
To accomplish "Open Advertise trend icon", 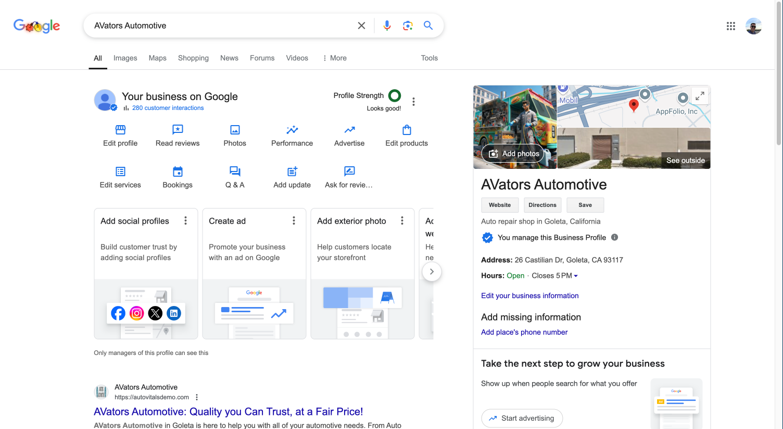I will 349,129.
